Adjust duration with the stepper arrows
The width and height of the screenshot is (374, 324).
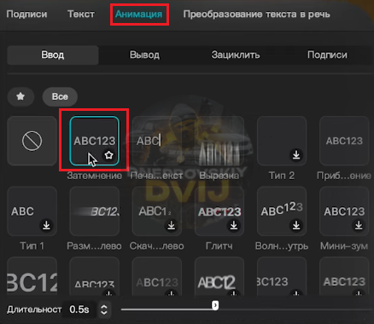tap(104, 310)
